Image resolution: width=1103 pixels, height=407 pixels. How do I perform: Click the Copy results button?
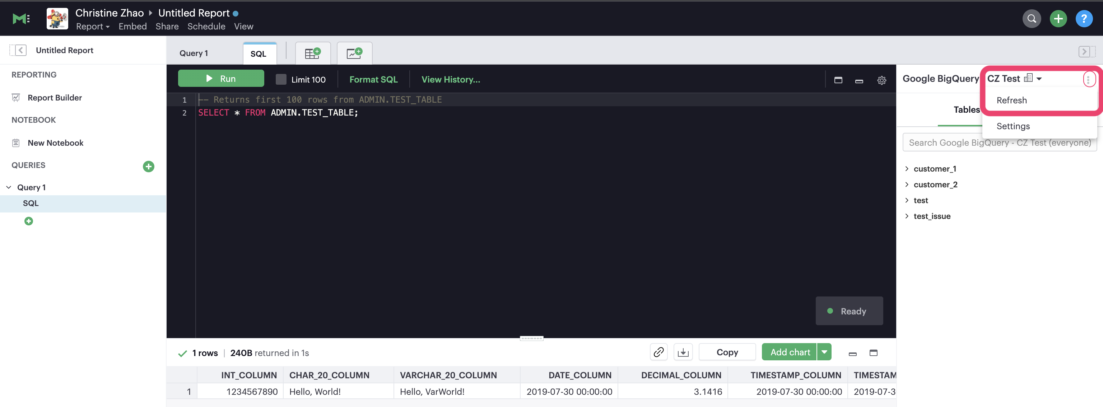(x=727, y=351)
